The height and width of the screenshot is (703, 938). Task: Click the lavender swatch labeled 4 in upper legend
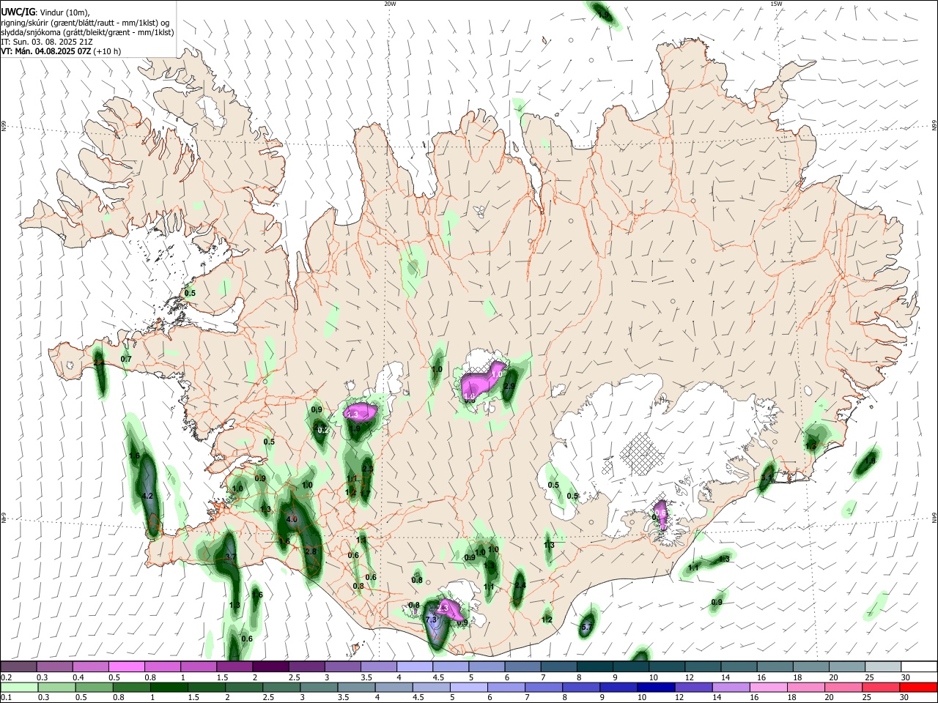[414, 666]
